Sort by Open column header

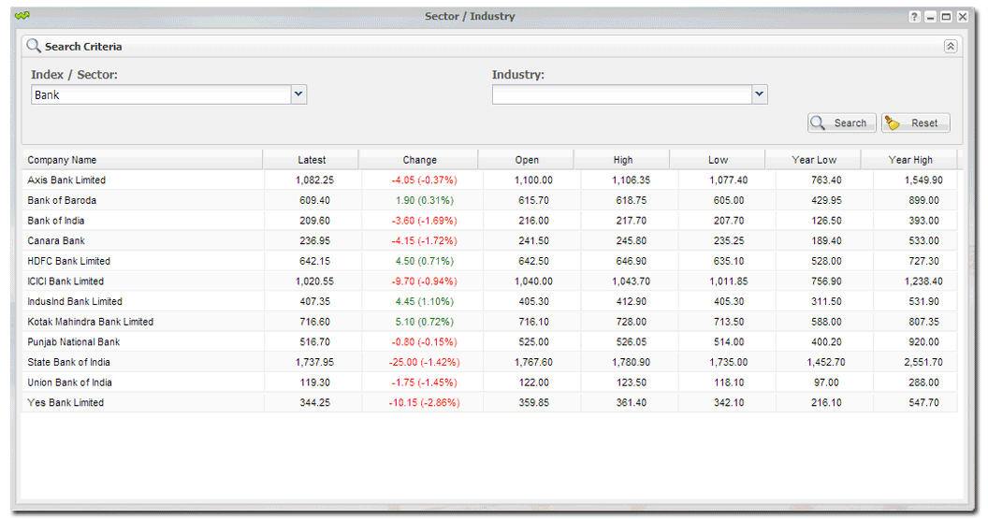tap(527, 160)
